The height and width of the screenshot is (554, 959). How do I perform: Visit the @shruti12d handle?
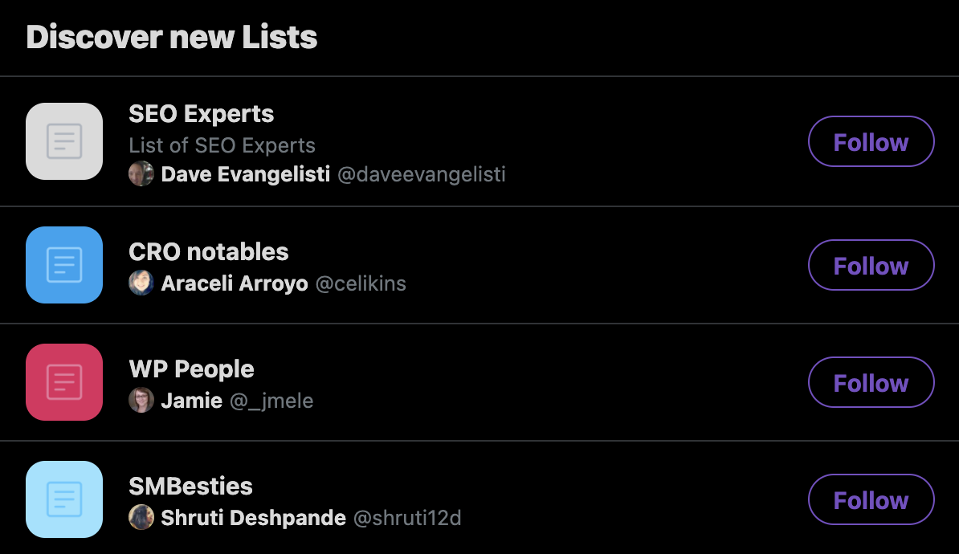tap(407, 518)
